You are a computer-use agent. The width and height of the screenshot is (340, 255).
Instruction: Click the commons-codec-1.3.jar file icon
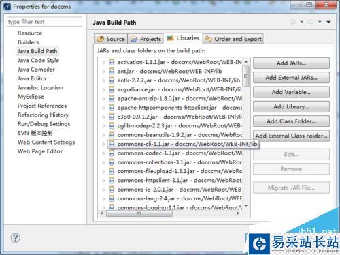112,153
